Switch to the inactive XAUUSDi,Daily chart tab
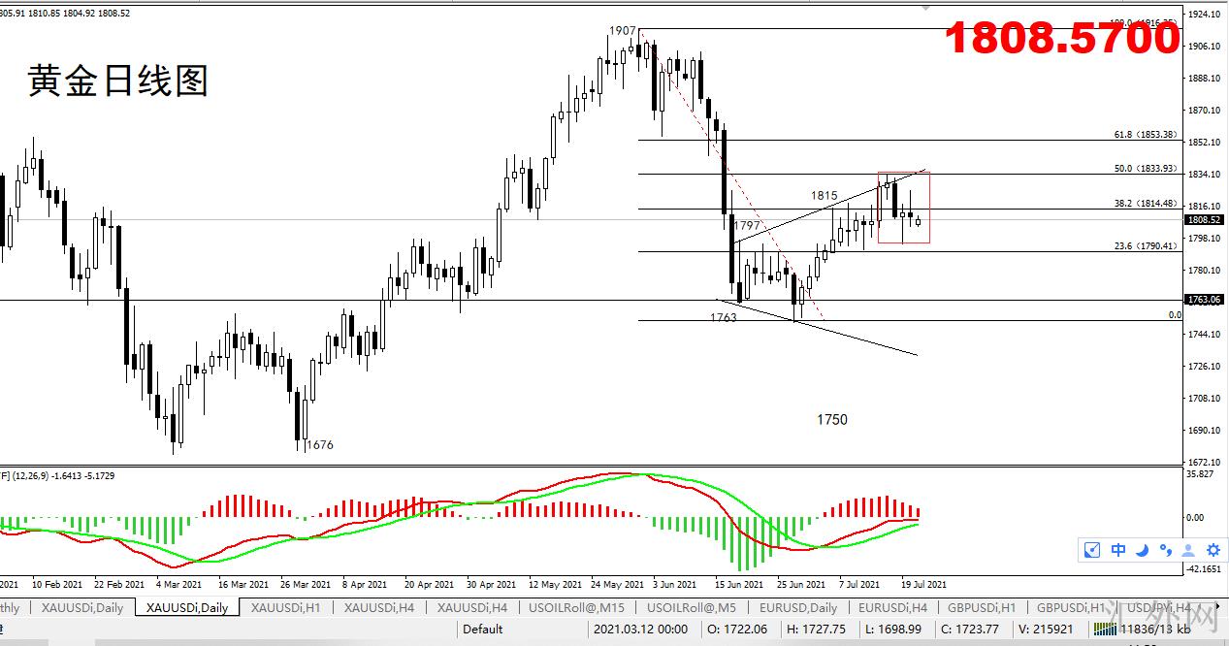Viewport: 1229px width, 646px height. [82, 608]
